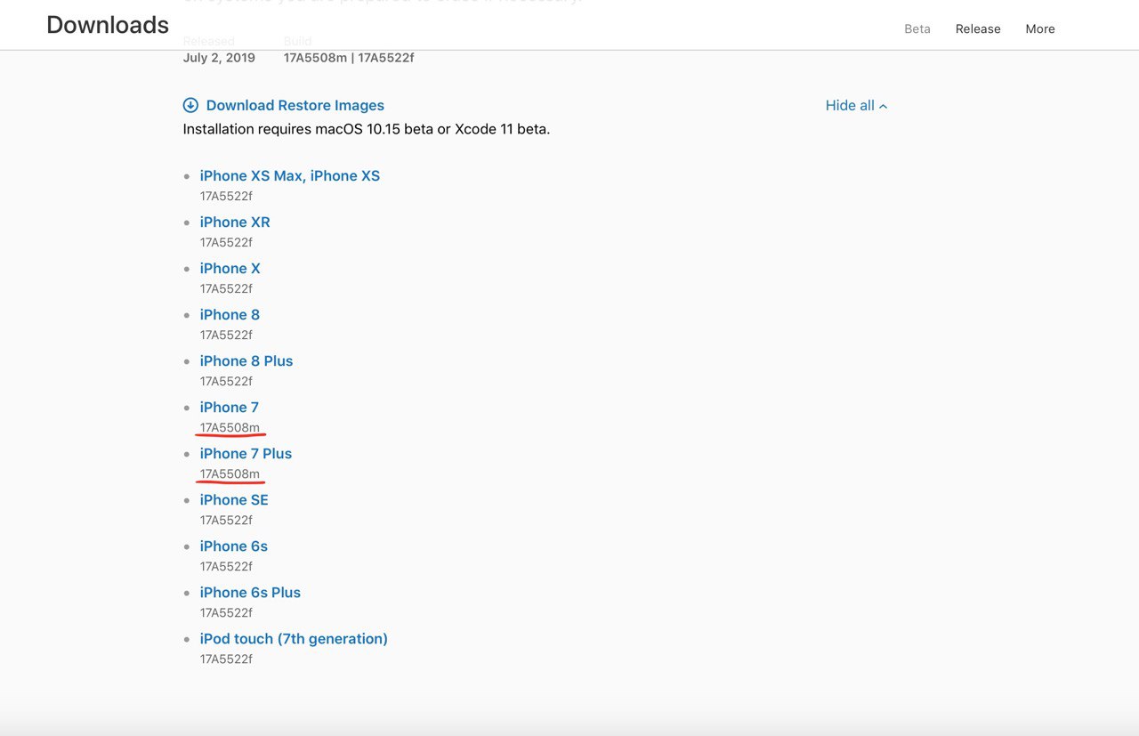Screen dimensions: 1139x736
Task: Click build number 17A5522f under iPhone XR
Action: pyautogui.click(x=226, y=242)
